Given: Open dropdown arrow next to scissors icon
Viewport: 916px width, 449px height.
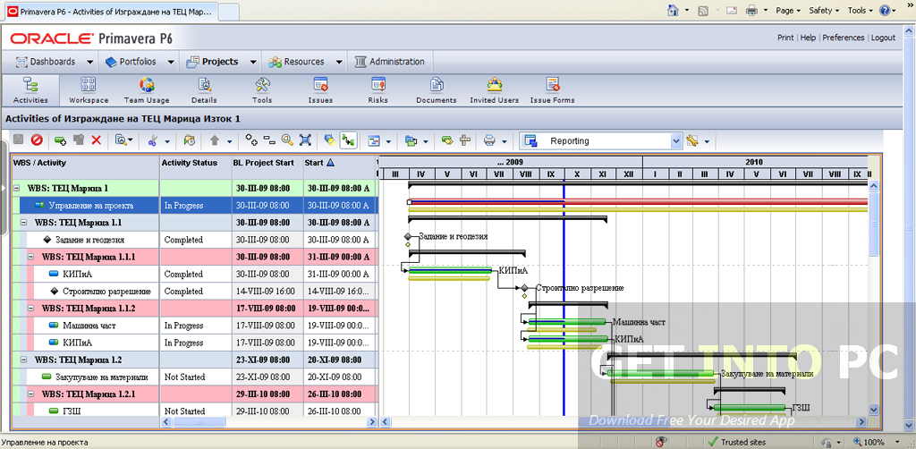Looking at the screenshot, I should [x=167, y=141].
